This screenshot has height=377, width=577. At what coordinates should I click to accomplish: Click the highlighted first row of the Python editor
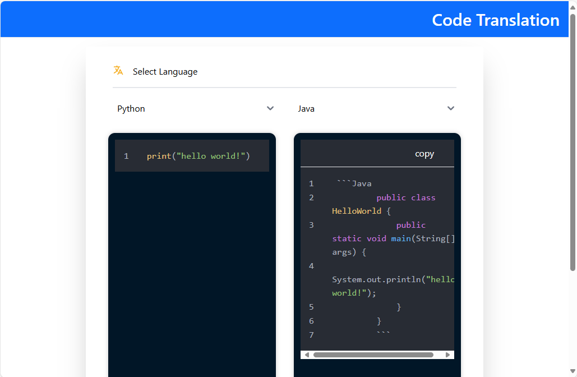192,155
